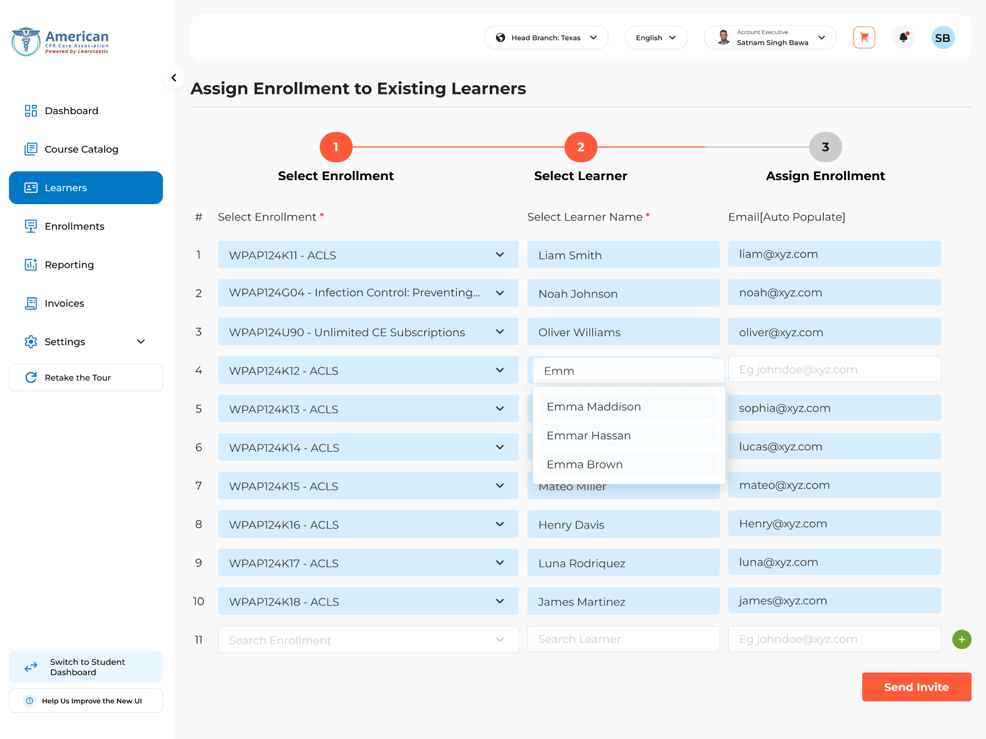
Task: Click the Invoices icon
Action: [x=31, y=303]
